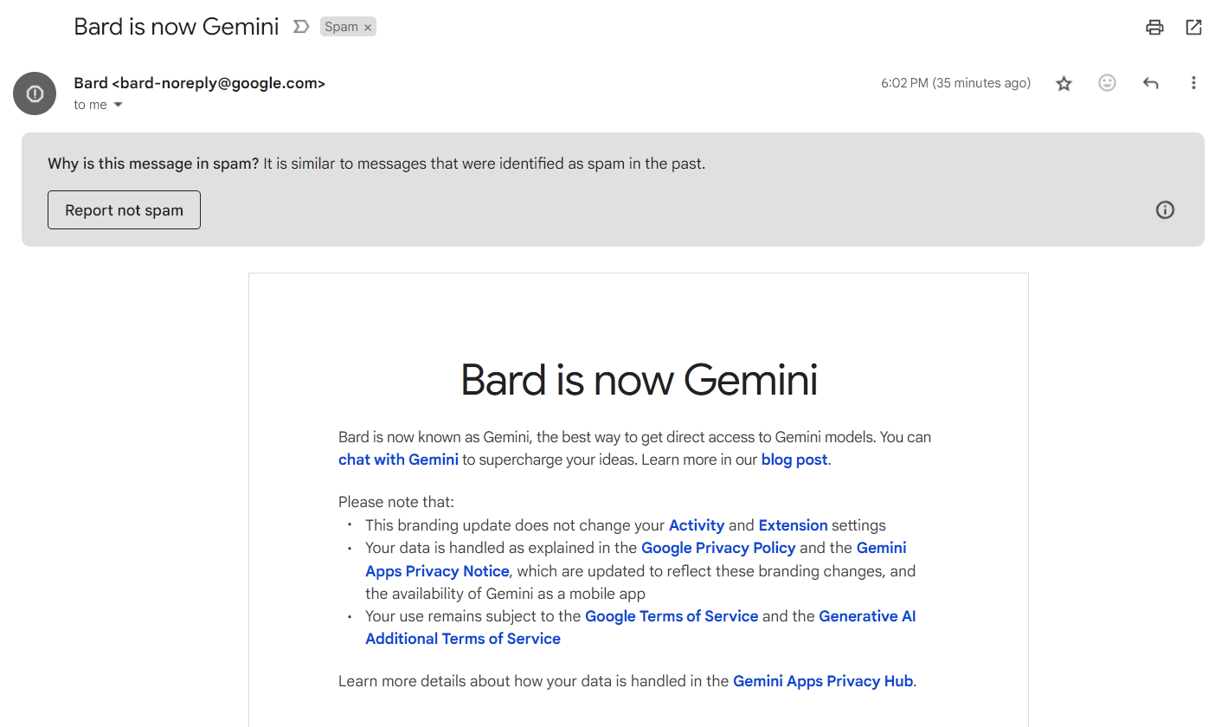The image size is (1215, 727).
Task: Click the sender's spam warning avatar
Action: 35,93
